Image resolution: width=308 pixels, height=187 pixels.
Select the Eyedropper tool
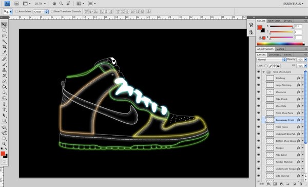tap(4, 52)
